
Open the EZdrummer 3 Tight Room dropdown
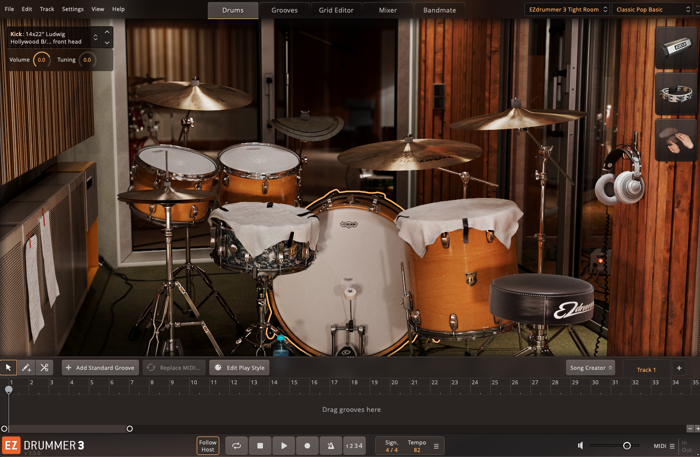click(x=568, y=10)
